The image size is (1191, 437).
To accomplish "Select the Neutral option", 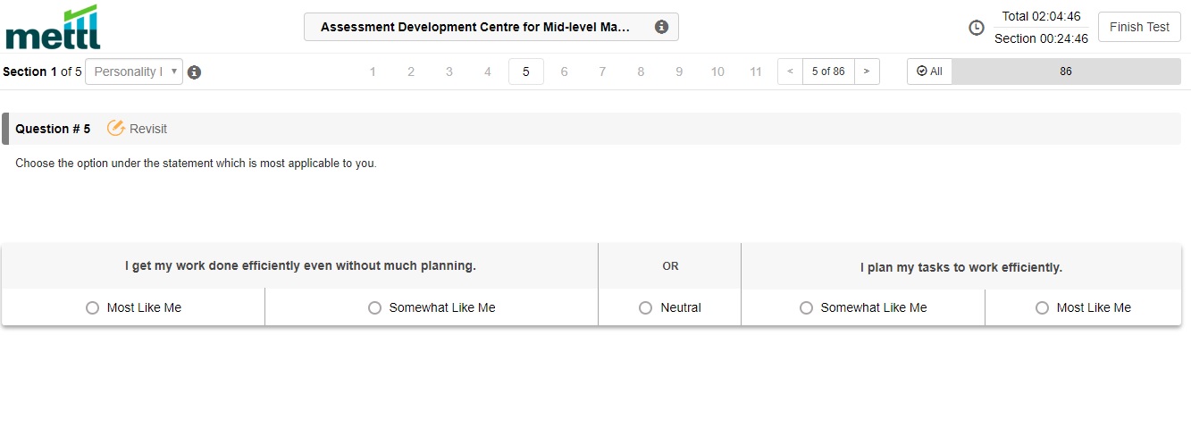I will click(x=646, y=307).
